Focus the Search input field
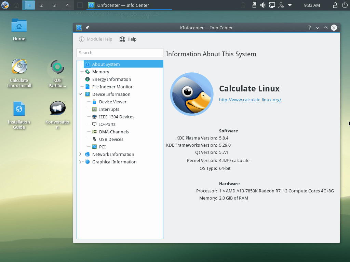The height and width of the screenshot is (262, 350). (120, 53)
